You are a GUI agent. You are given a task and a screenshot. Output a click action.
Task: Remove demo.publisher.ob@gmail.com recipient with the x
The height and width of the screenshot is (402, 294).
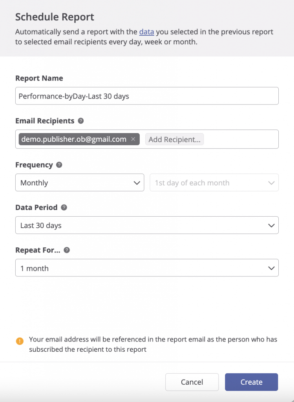[133, 139]
